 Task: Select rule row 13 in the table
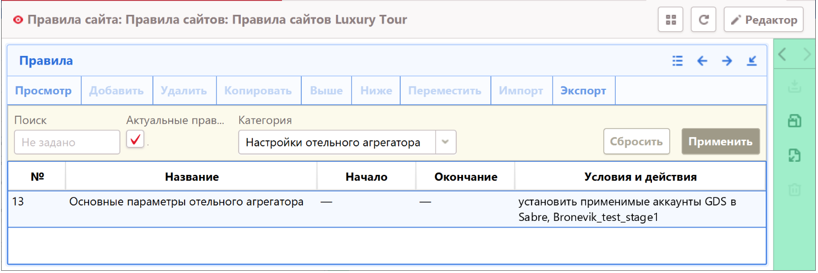(x=186, y=202)
